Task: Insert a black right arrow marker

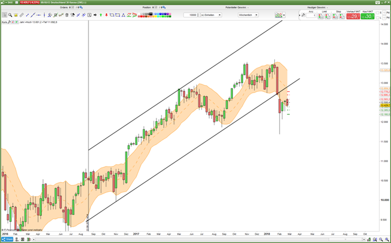Action: [95, 15]
